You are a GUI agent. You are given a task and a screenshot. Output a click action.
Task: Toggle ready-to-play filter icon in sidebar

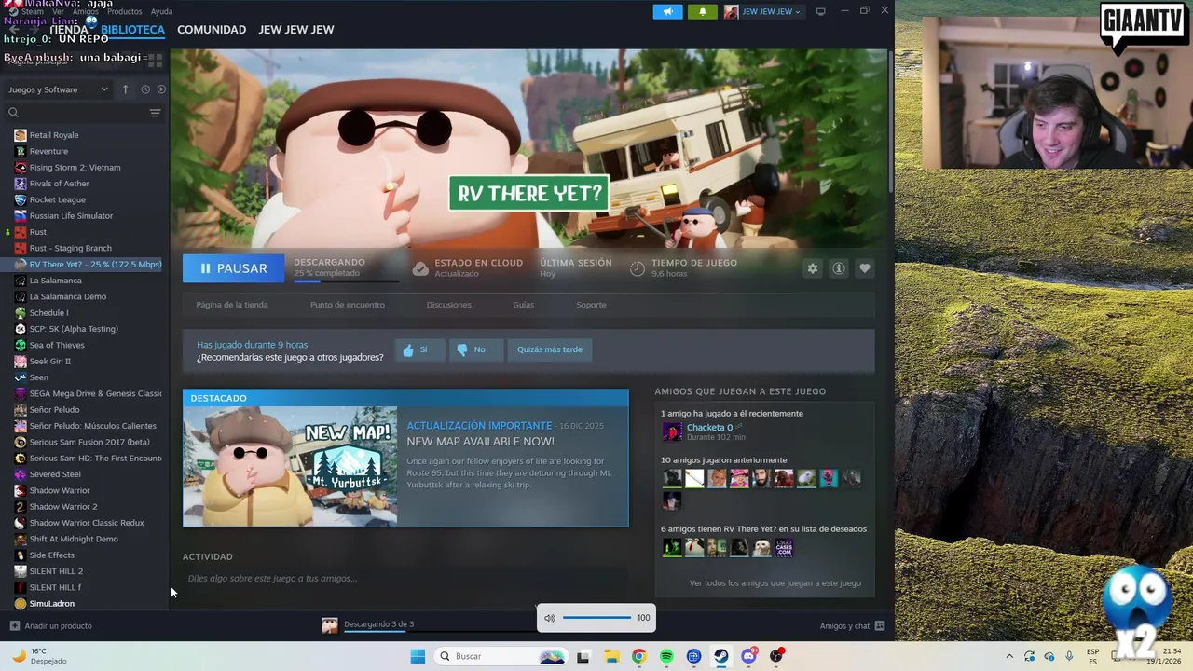(x=161, y=89)
